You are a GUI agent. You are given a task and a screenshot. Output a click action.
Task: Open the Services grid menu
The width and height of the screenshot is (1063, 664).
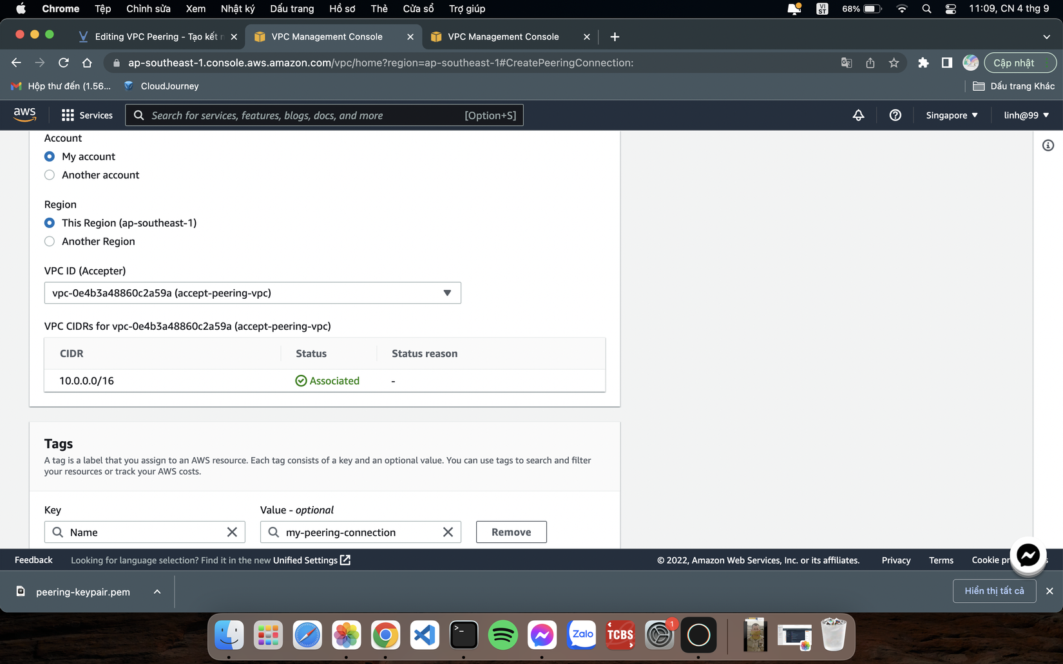[87, 115]
